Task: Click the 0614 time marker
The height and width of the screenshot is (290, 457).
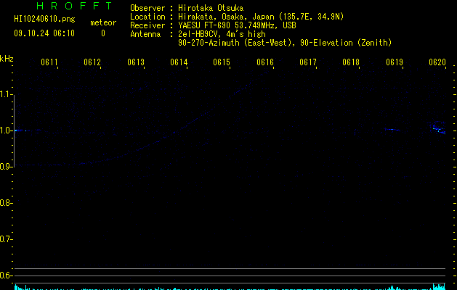Action: click(x=179, y=62)
